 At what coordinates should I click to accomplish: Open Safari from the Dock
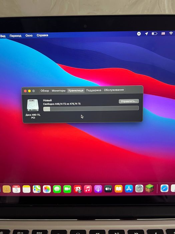pyautogui.click(x=164, y=188)
